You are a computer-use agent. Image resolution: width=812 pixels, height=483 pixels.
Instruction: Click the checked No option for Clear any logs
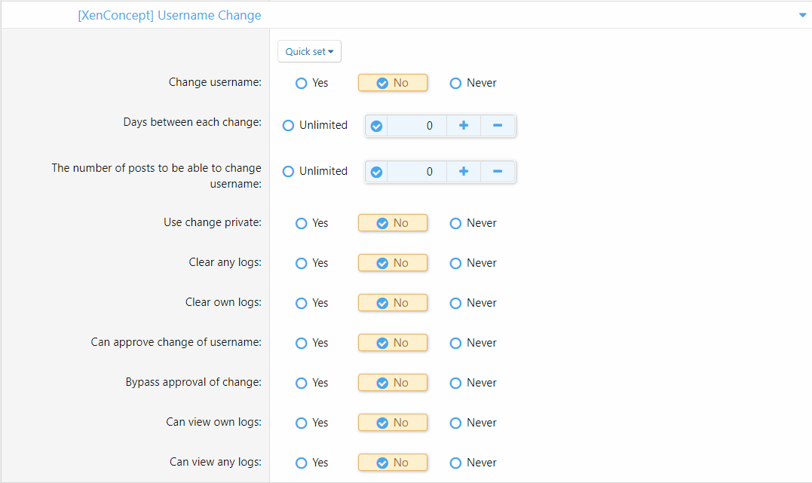[392, 263]
